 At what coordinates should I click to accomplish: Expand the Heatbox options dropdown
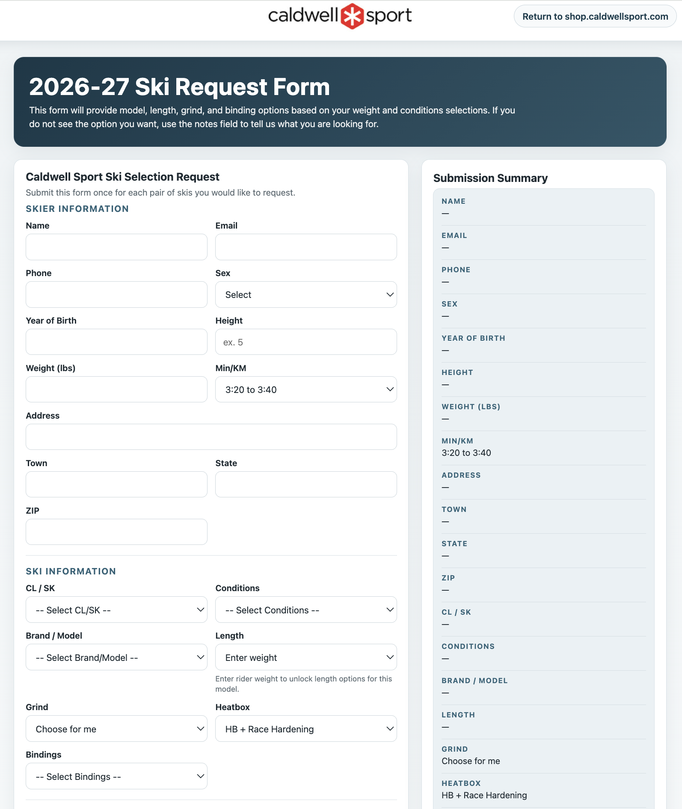pos(306,729)
